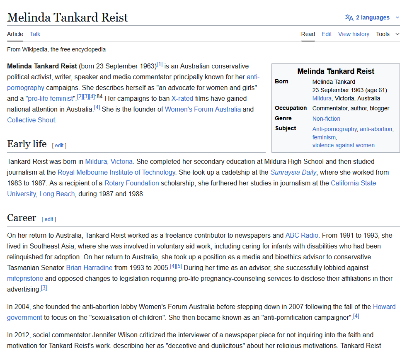Open the Howard government link
Image resolution: width=407 pixels, height=348 pixels.
tap(384, 307)
